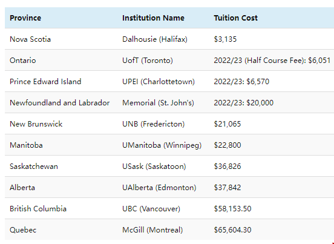Select the Dalhousie (Halifax) cell

[155, 39]
